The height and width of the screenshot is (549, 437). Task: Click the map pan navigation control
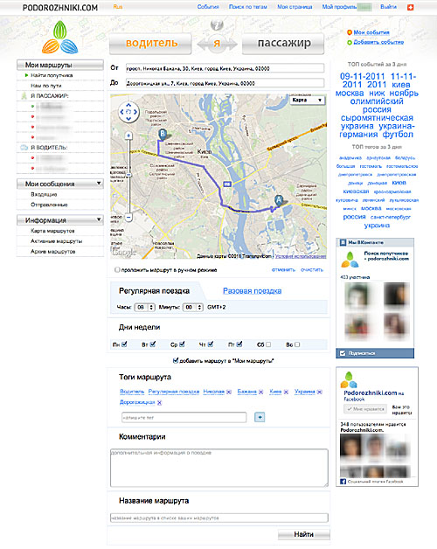[128, 112]
